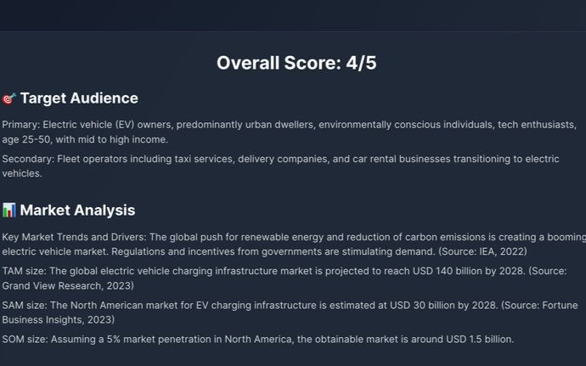Click the Overall Score: 4/5 heading

(x=296, y=63)
